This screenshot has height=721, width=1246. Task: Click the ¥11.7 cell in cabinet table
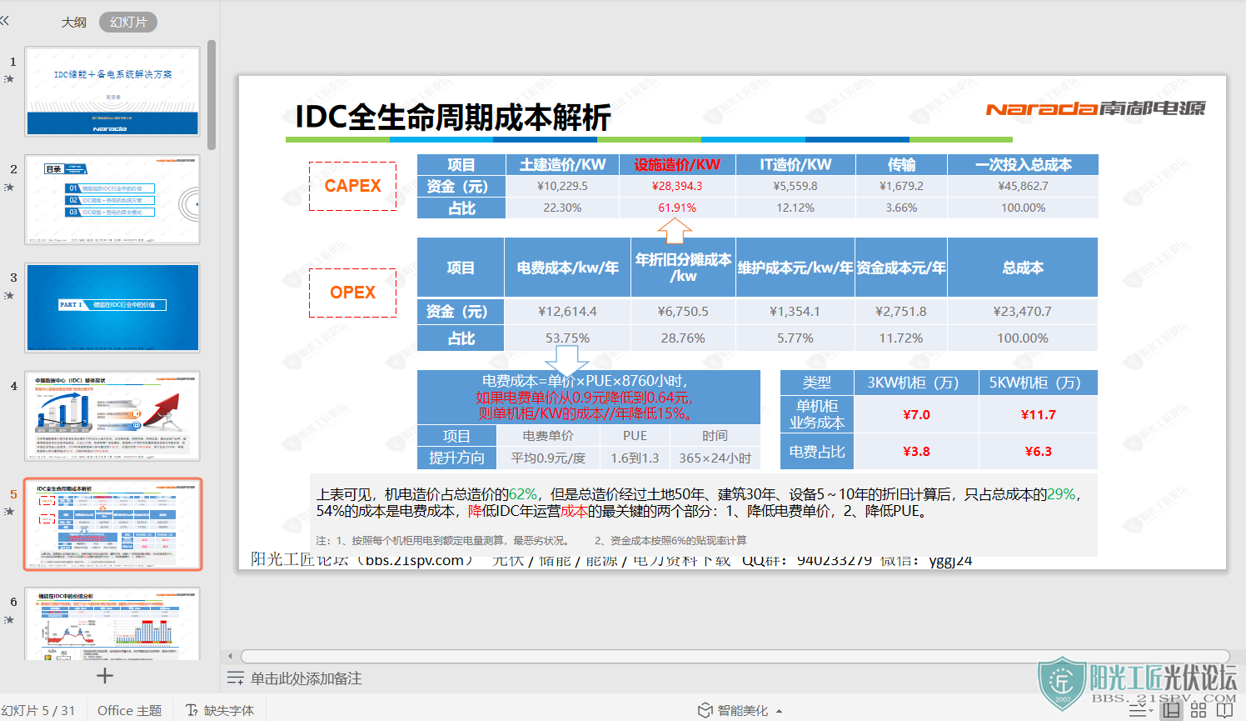click(x=1038, y=414)
